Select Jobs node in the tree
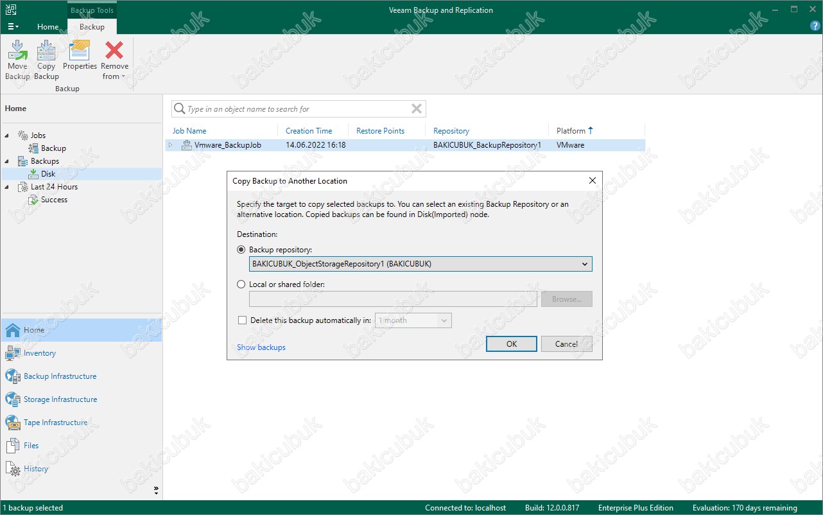The width and height of the screenshot is (823, 515). click(38, 135)
